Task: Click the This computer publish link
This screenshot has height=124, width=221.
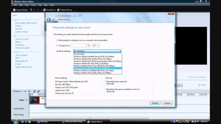Action: 21,55
